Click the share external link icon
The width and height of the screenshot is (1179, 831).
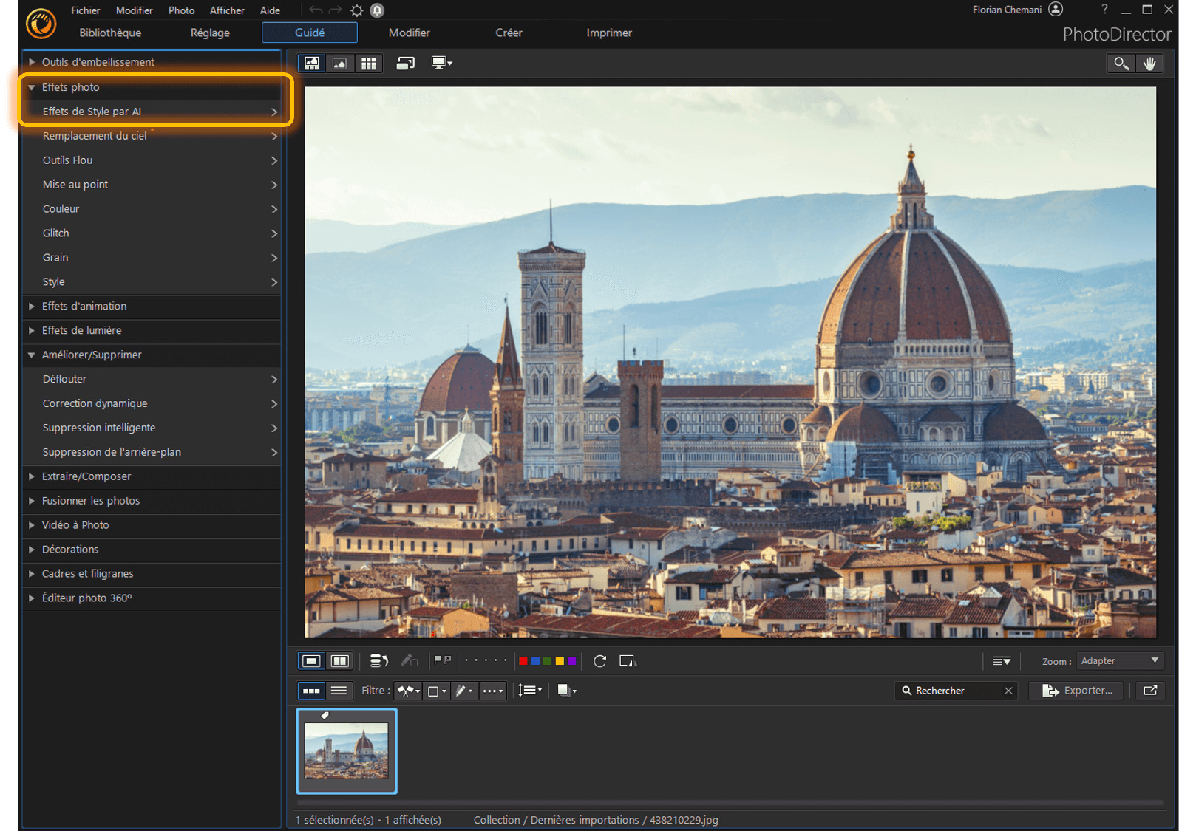tap(1150, 691)
